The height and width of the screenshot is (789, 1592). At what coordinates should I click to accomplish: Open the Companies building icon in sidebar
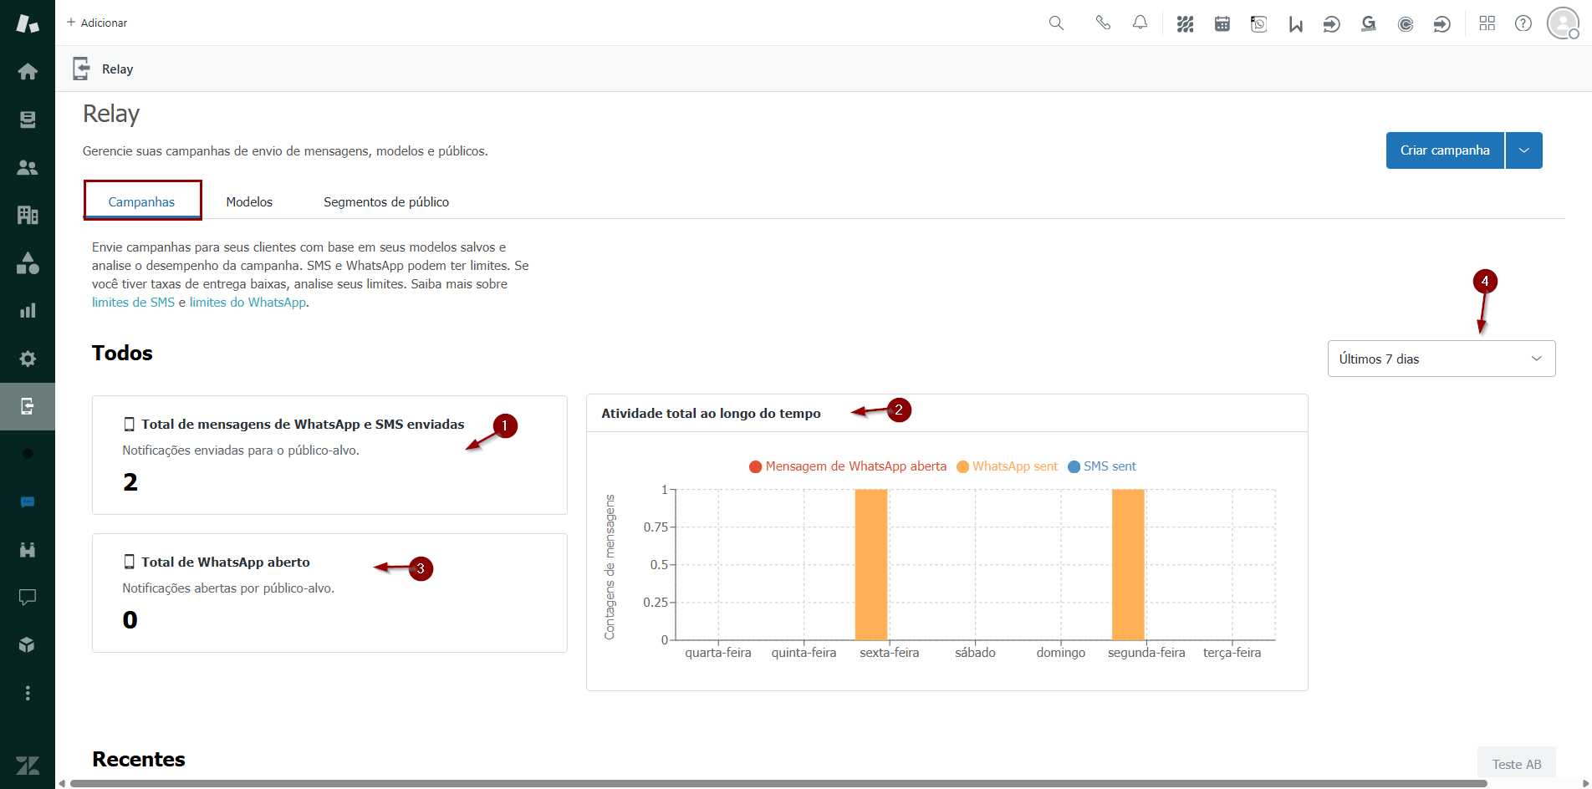click(x=28, y=216)
